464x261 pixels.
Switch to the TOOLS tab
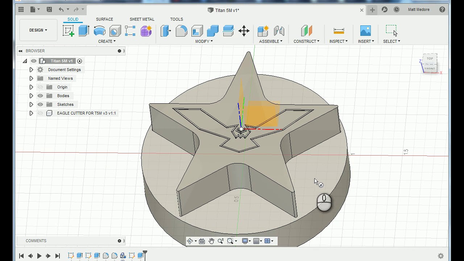pyautogui.click(x=177, y=19)
